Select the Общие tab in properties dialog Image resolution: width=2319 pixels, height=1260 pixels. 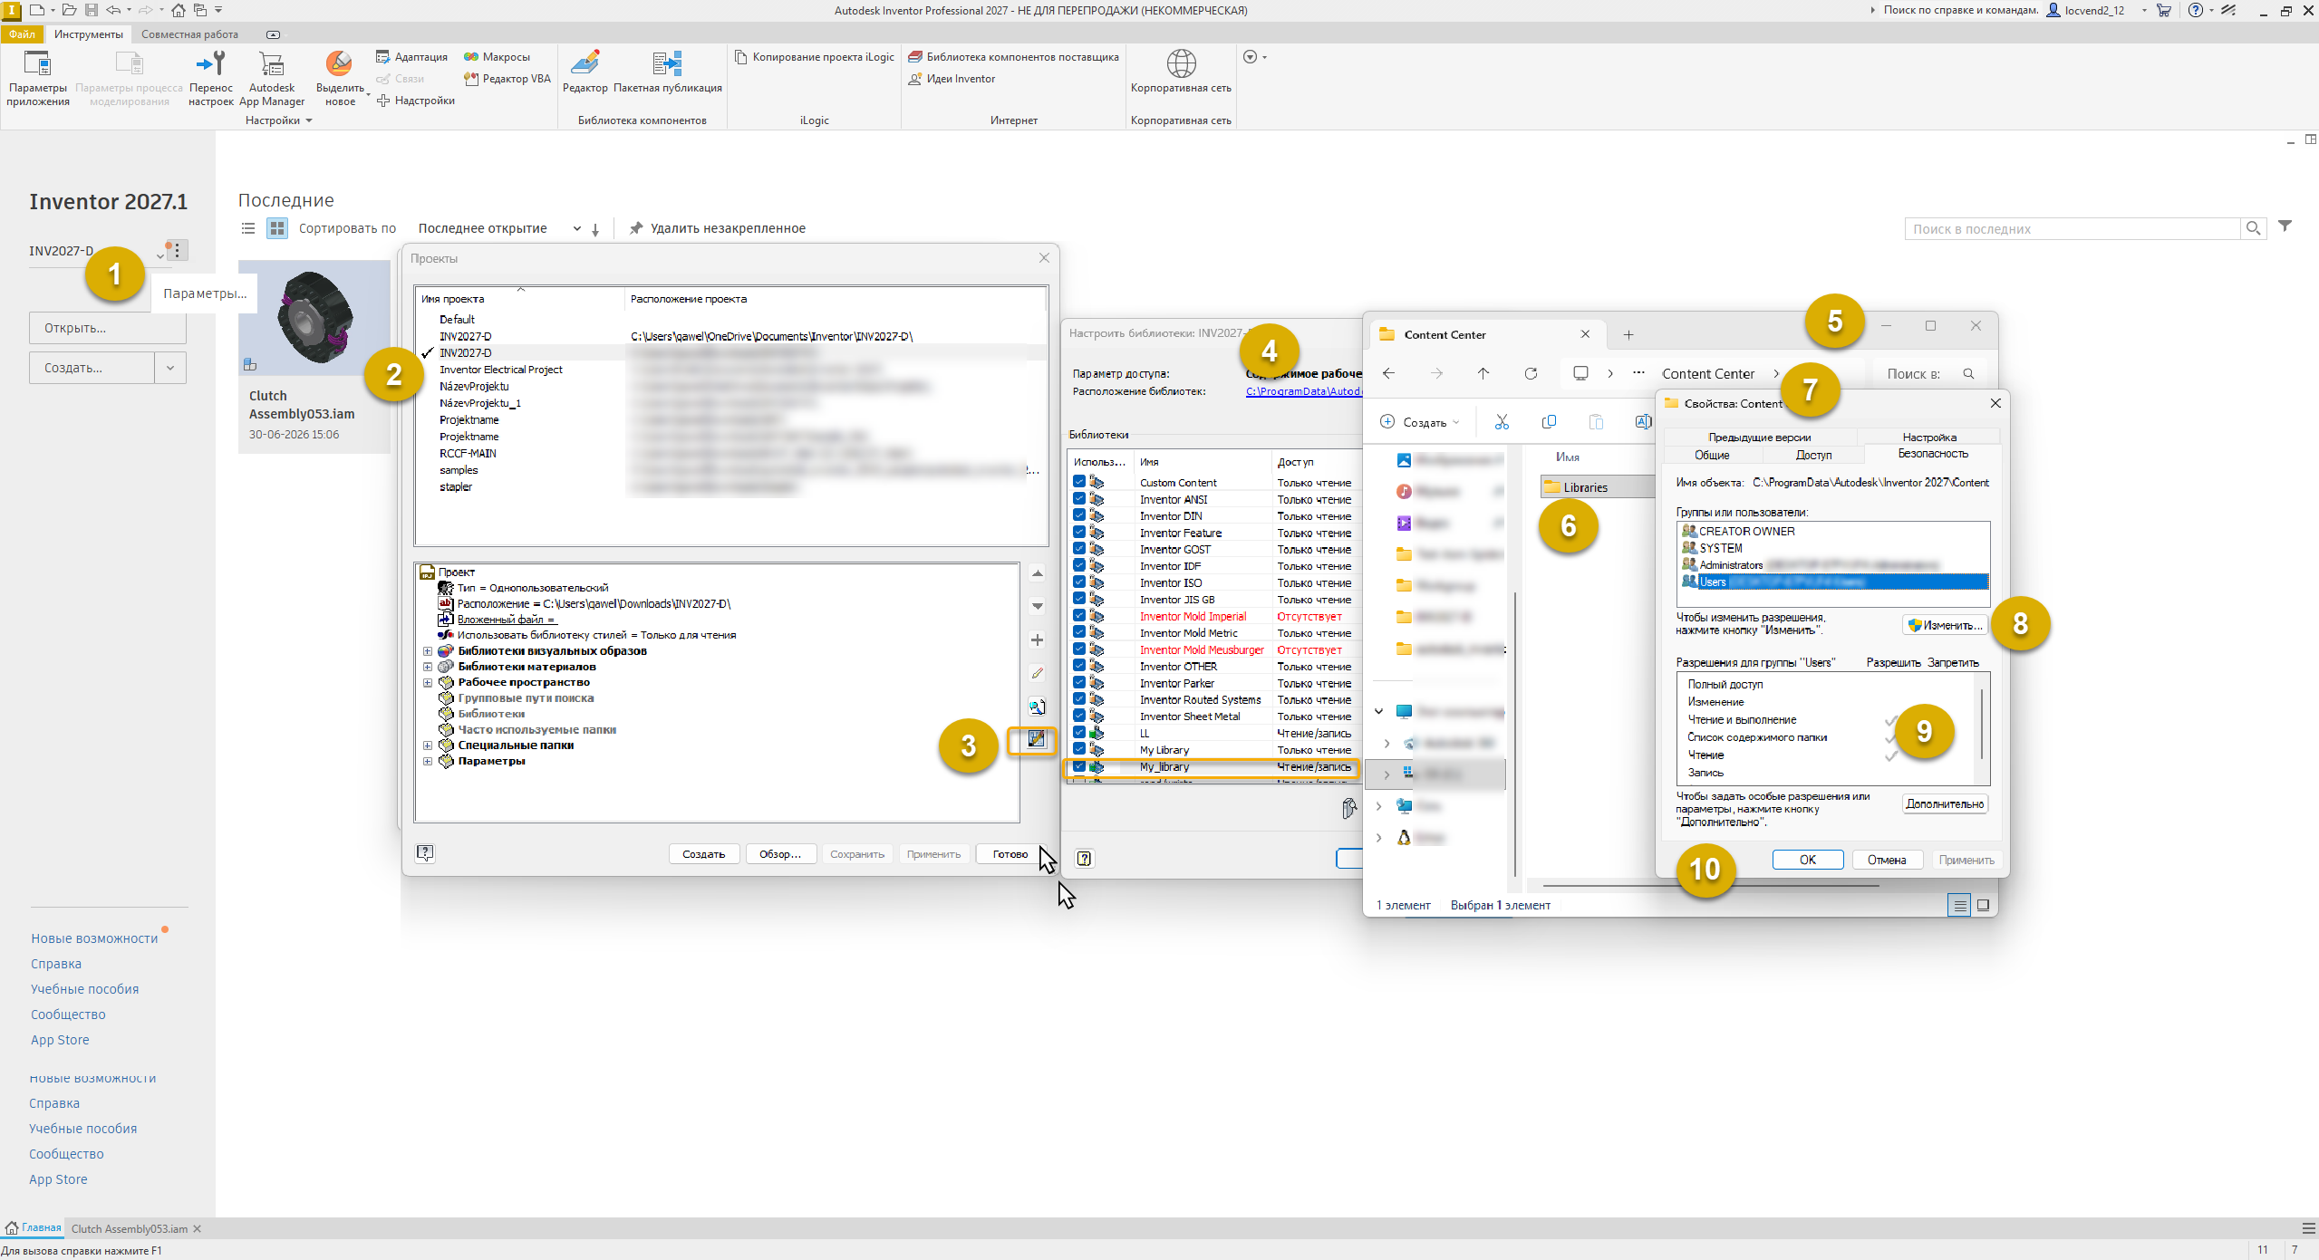(1712, 455)
